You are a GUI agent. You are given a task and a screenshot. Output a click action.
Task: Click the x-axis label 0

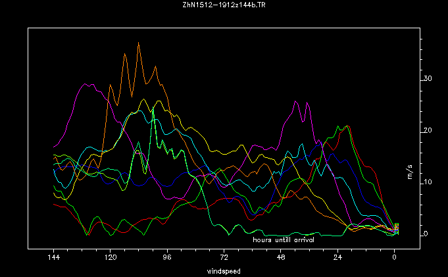(x=395, y=257)
